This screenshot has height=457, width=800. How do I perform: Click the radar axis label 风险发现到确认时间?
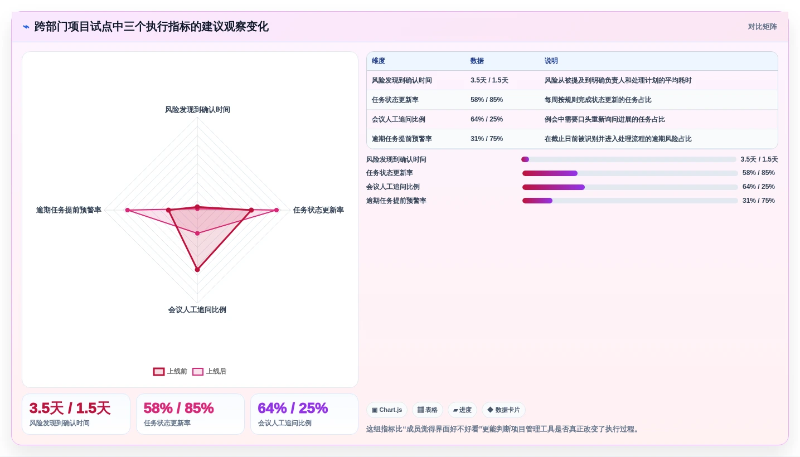click(x=197, y=110)
